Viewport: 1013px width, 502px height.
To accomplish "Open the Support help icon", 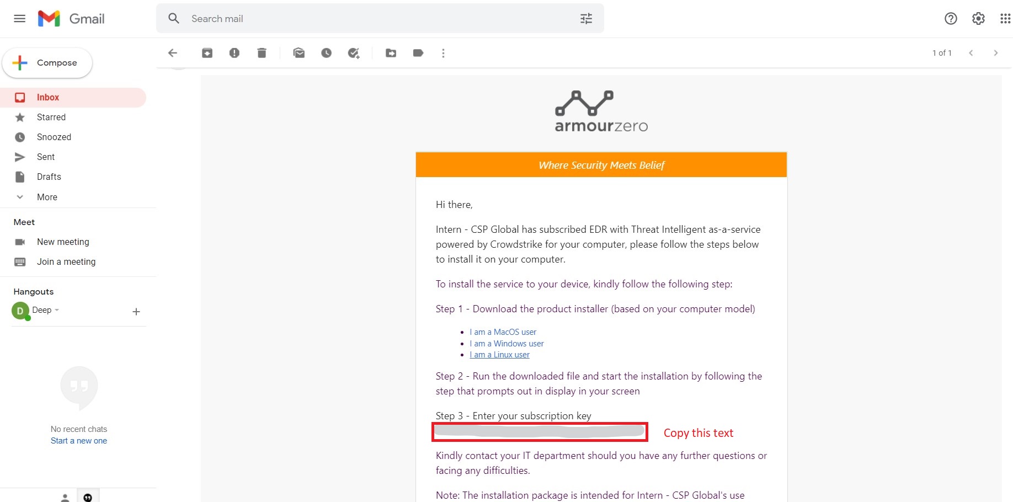I will click(x=951, y=19).
